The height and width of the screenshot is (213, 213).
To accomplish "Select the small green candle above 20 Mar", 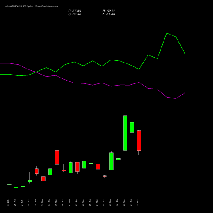I will point(118,159).
